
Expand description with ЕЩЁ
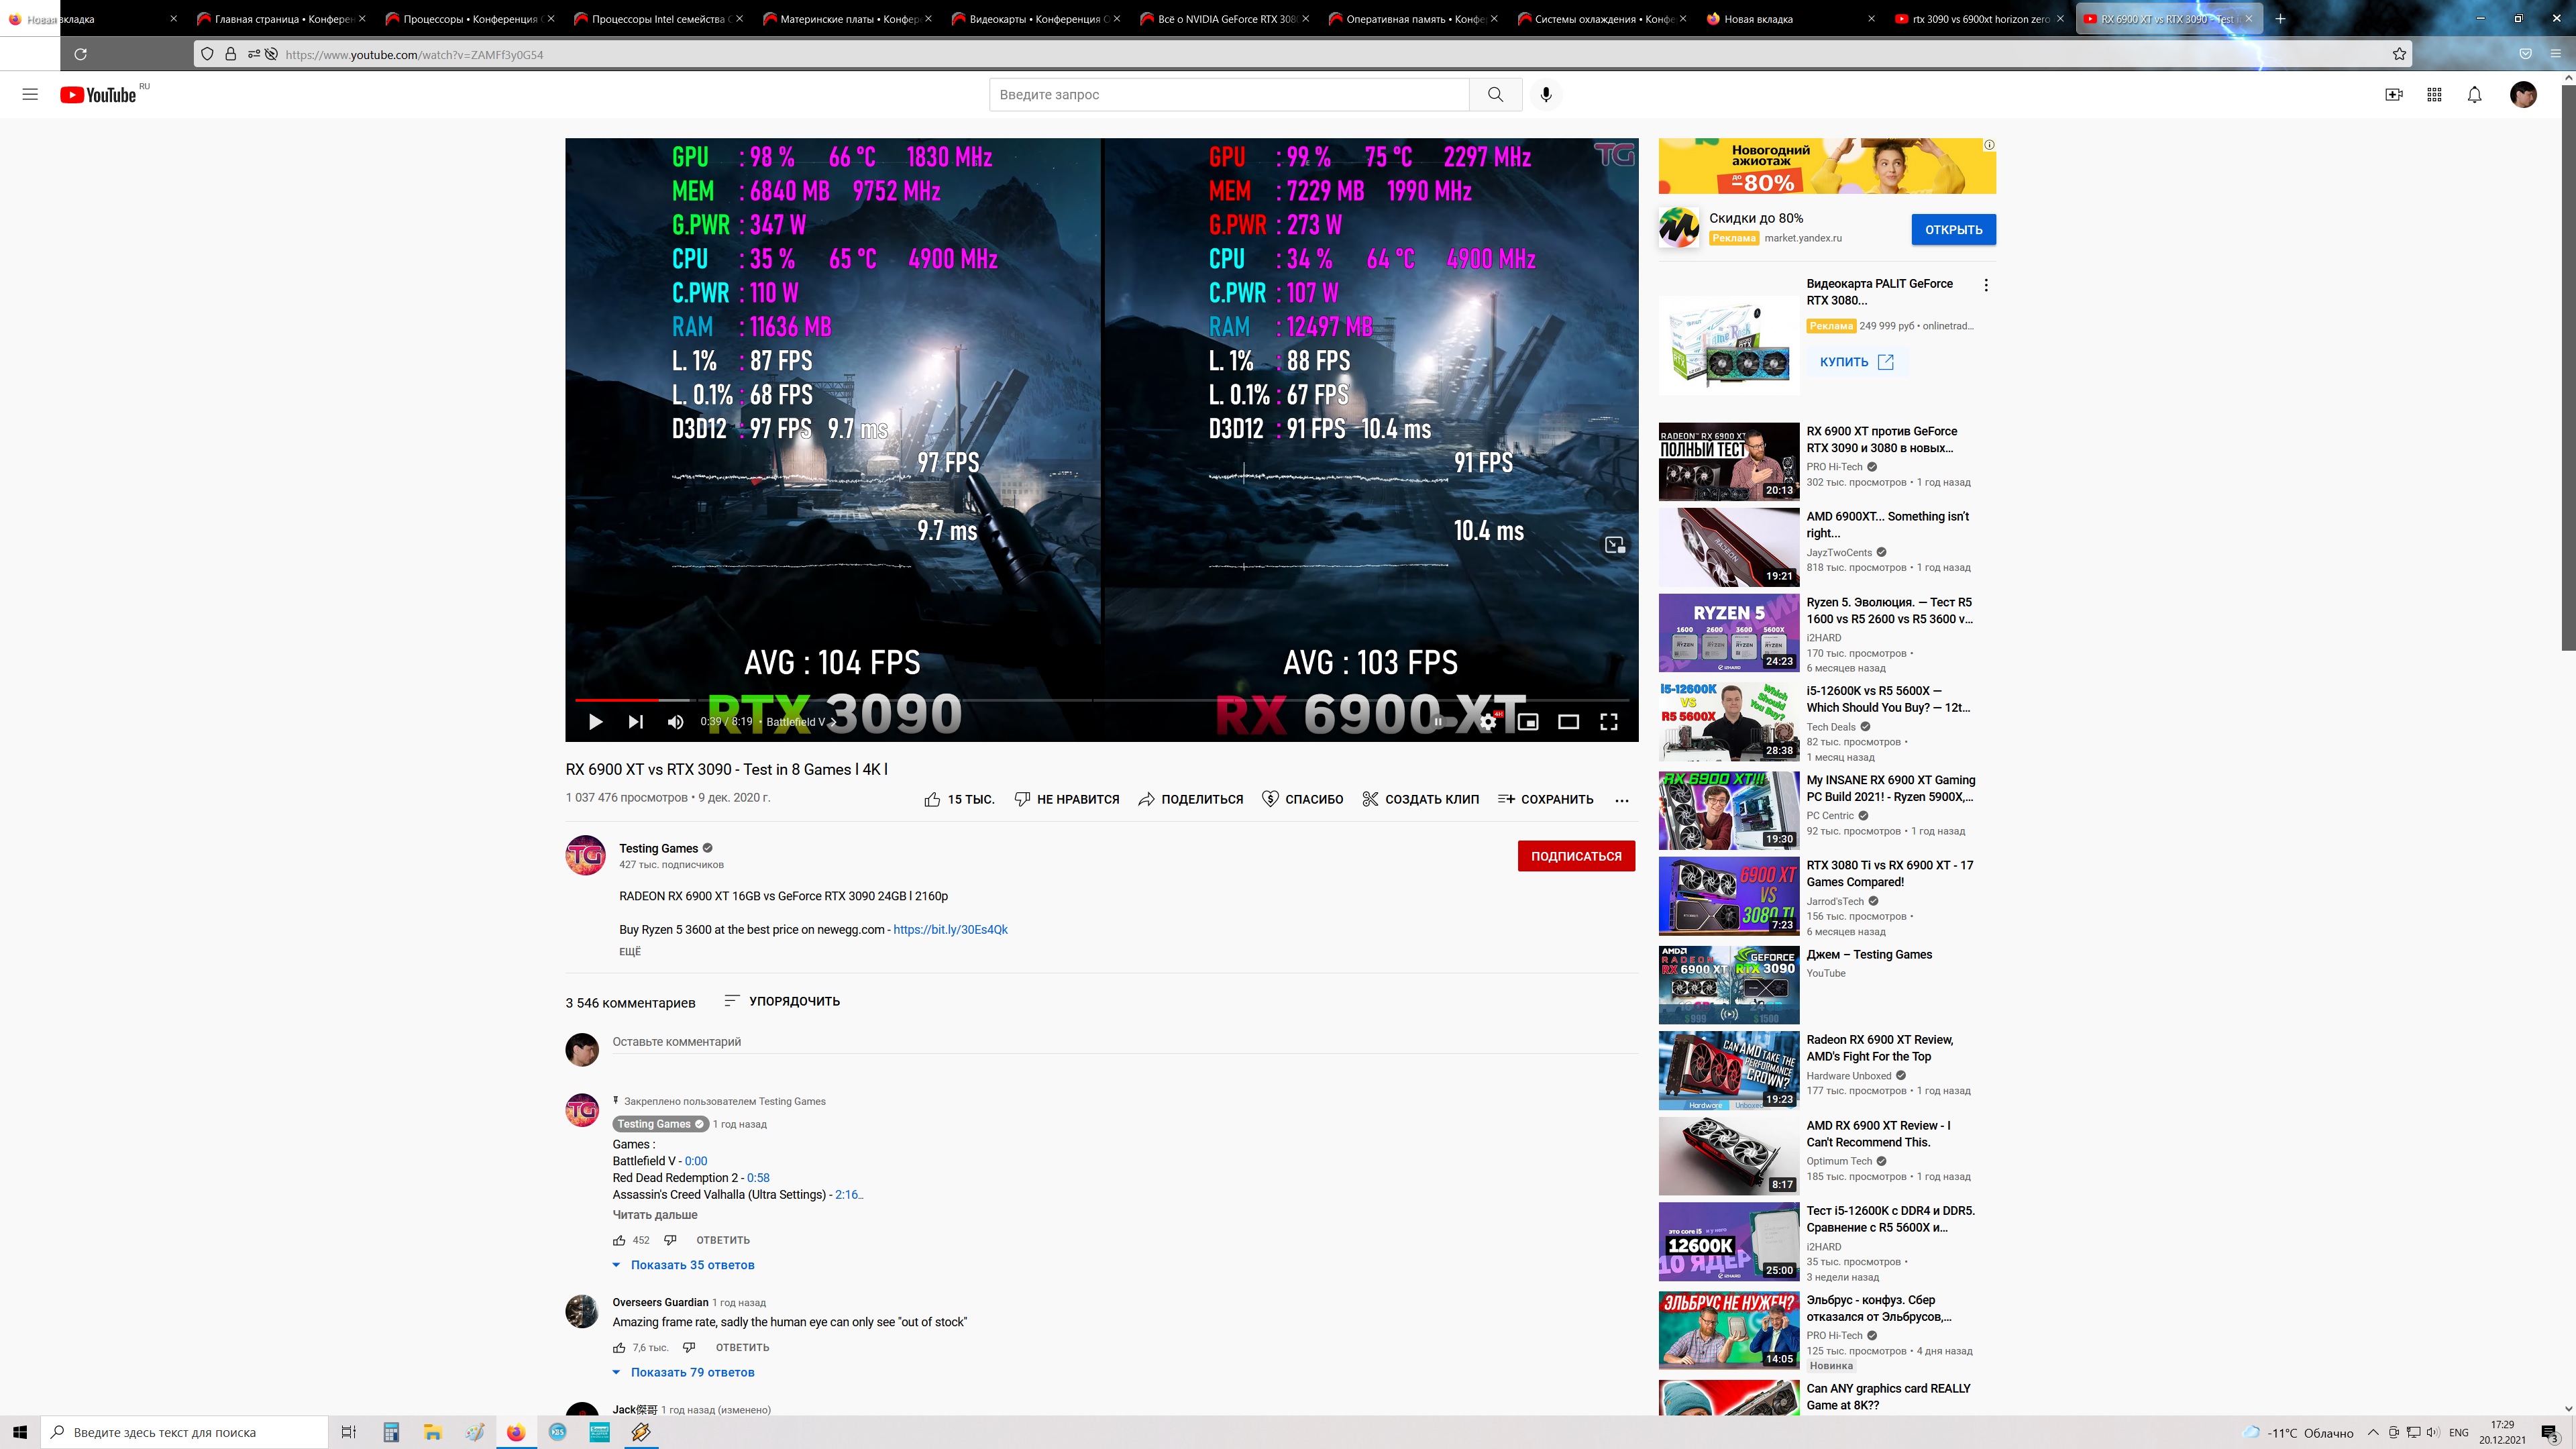tap(630, 951)
